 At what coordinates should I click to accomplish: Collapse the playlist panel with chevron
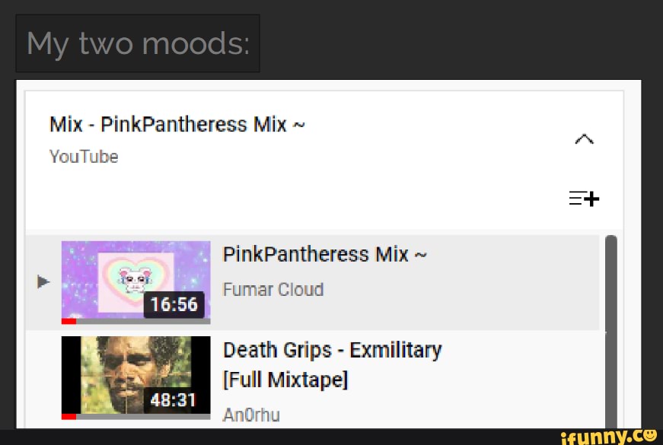tap(585, 139)
